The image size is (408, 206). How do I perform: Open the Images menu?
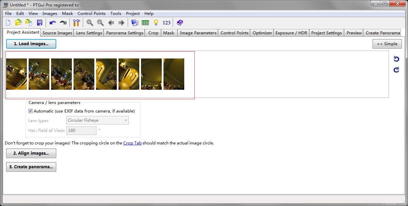tap(50, 14)
